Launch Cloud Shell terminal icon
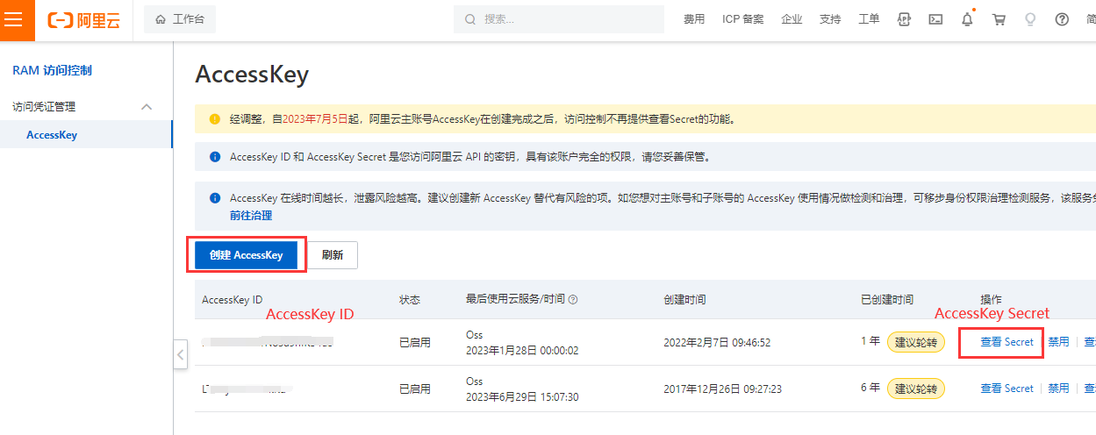Screen dimensions: 1096x435 [x=935, y=19]
